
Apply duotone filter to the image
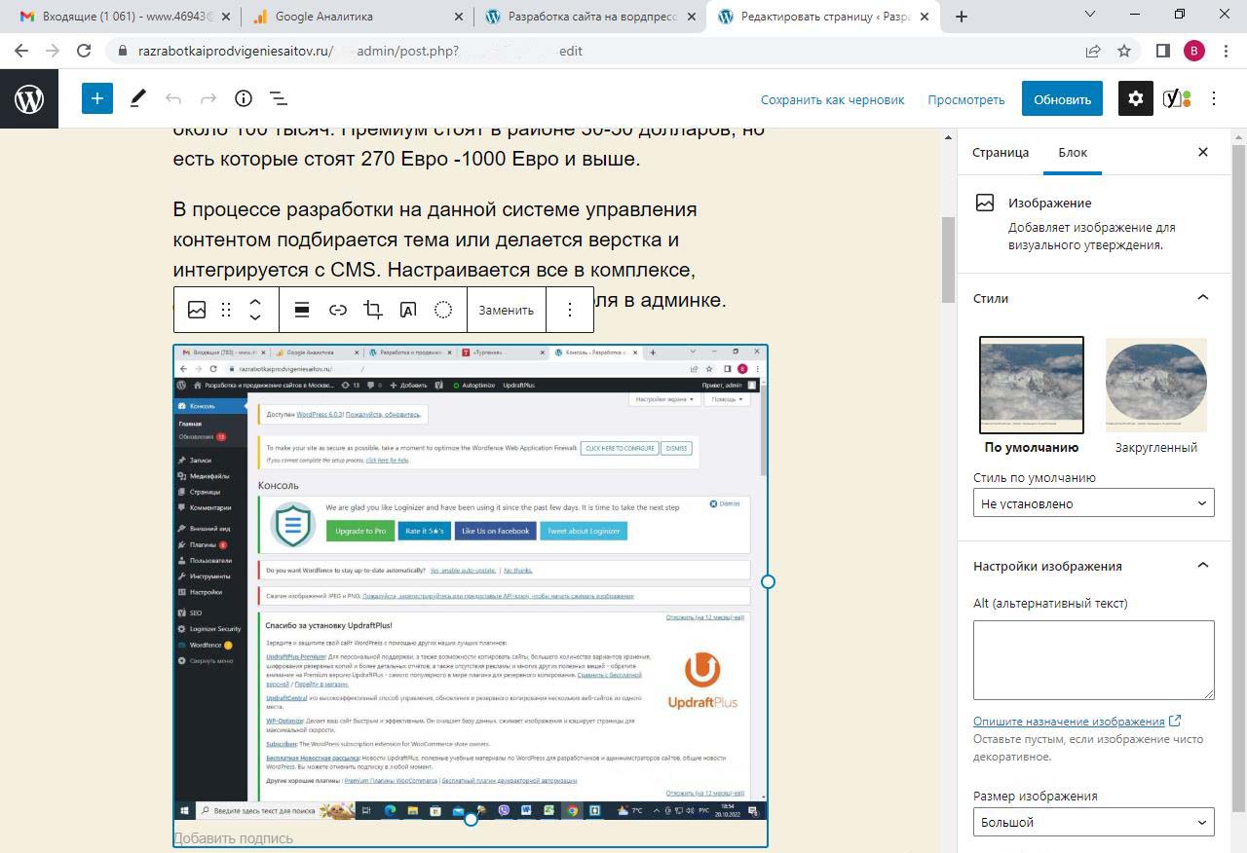click(x=443, y=310)
